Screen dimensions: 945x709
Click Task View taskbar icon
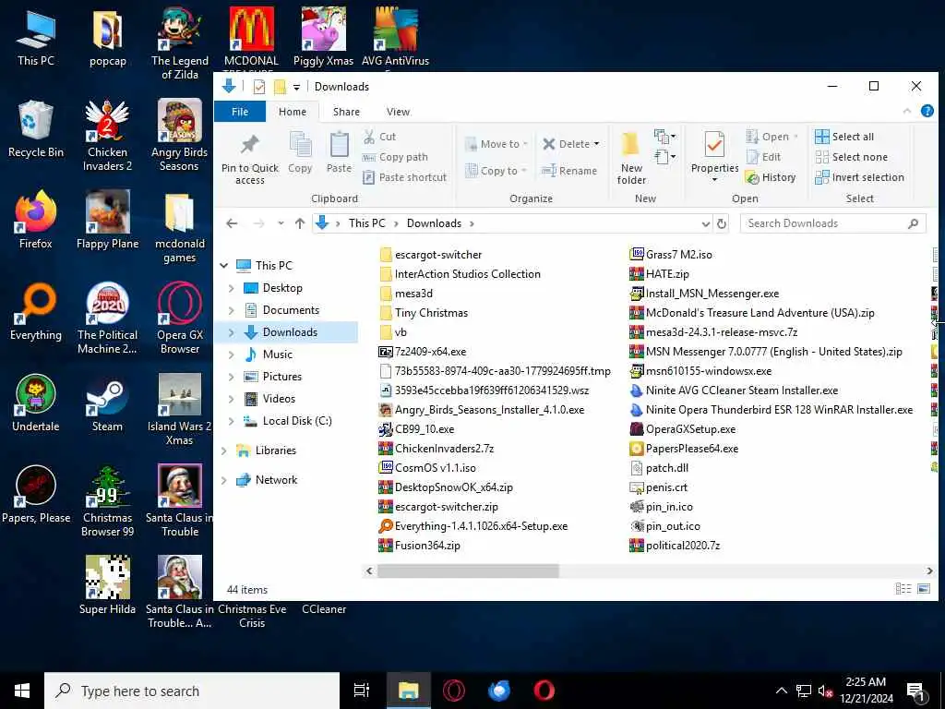(x=362, y=691)
